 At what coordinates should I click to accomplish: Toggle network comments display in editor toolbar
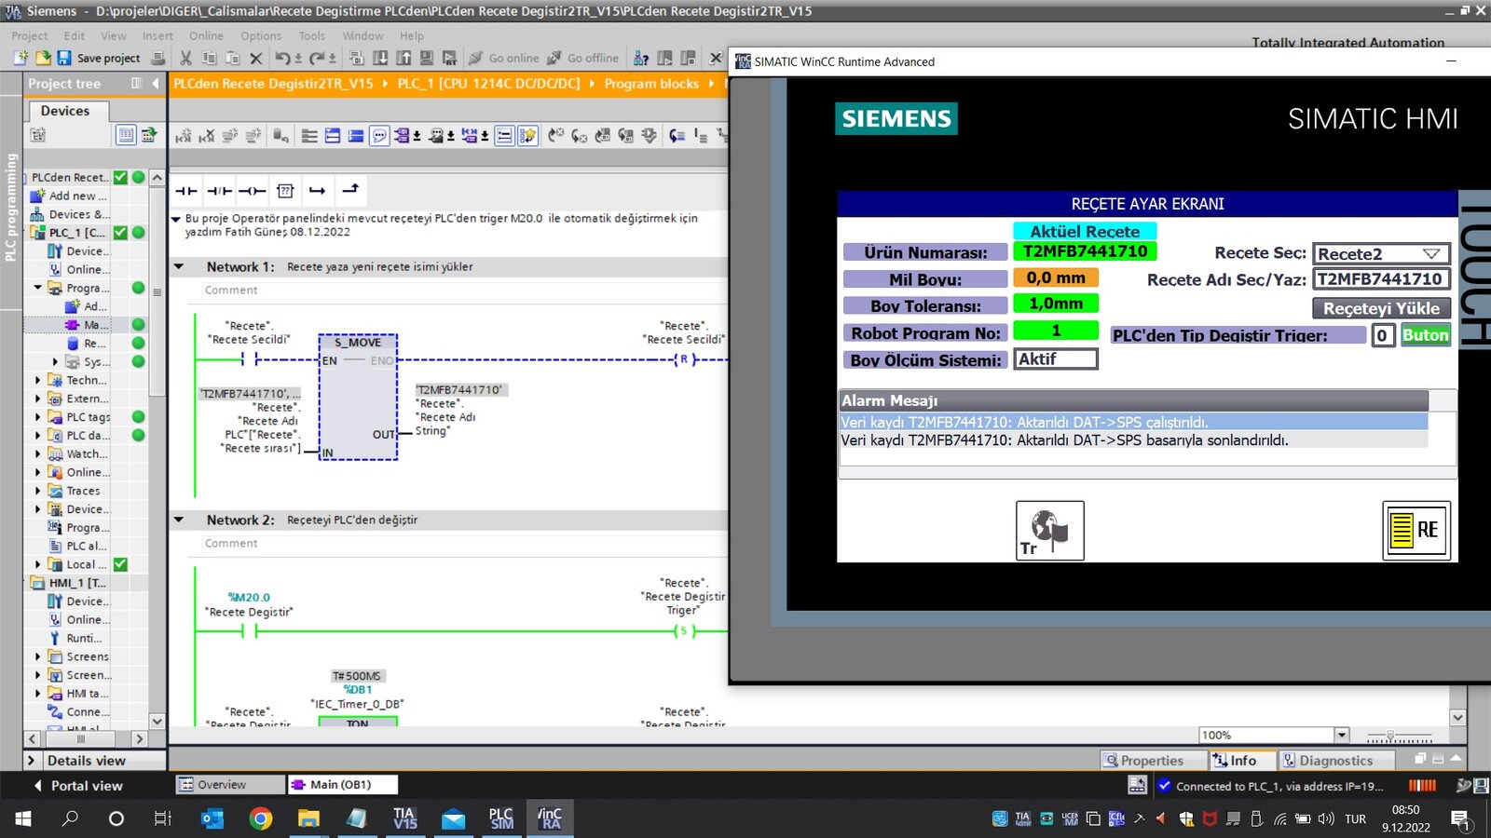[x=504, y=136]
